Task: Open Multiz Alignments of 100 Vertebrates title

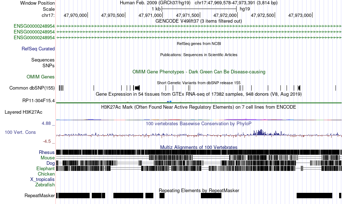Action: [x=199, y=148]
